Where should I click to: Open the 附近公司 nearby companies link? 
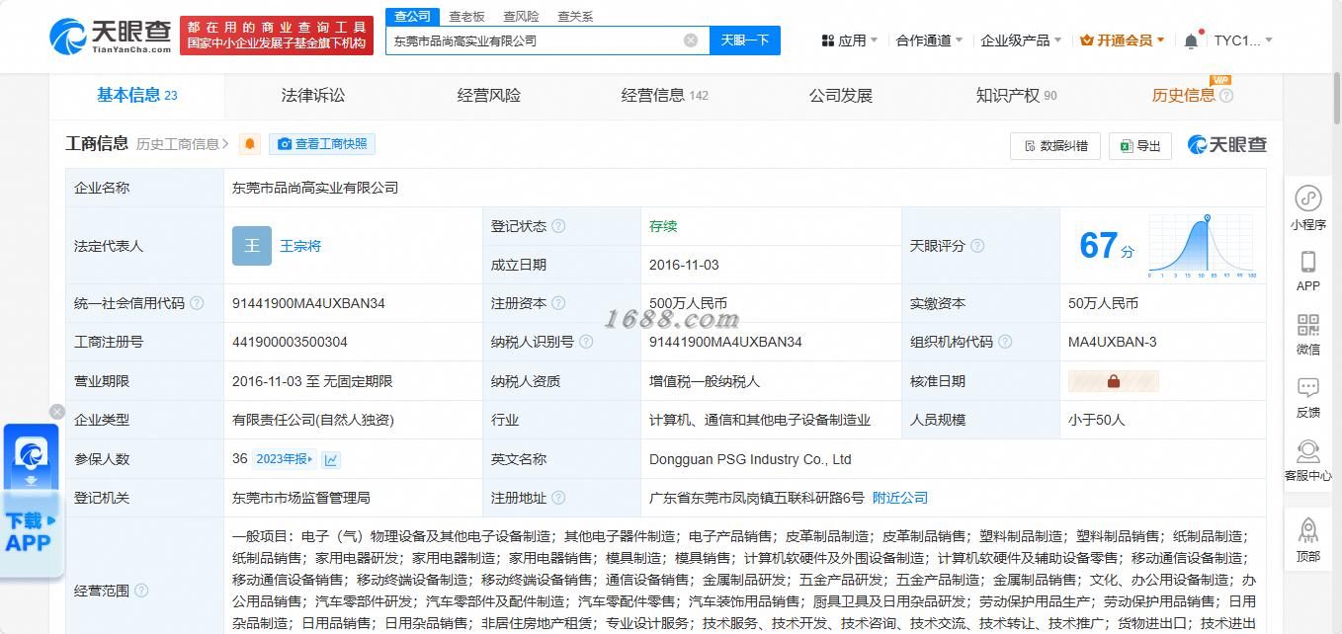tap(900, 498)
